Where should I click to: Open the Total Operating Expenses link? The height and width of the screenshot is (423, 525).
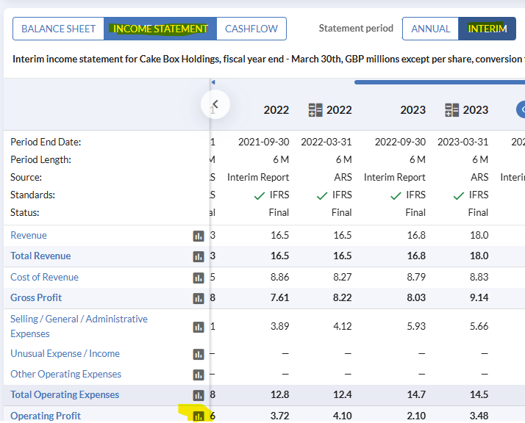(x=65, y=394)
